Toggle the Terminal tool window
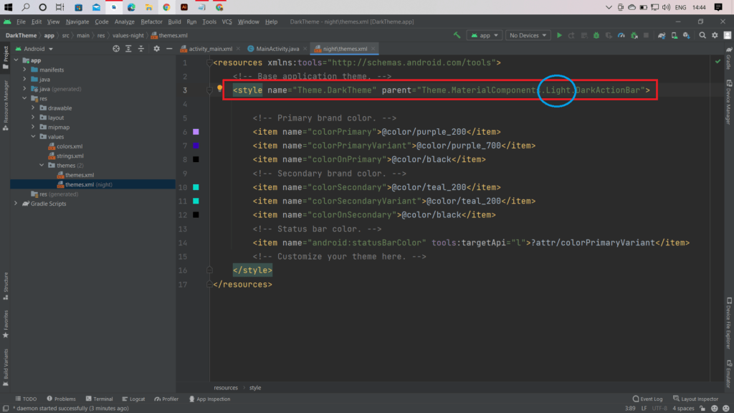 pyautogui.click(x=98, y=399)
